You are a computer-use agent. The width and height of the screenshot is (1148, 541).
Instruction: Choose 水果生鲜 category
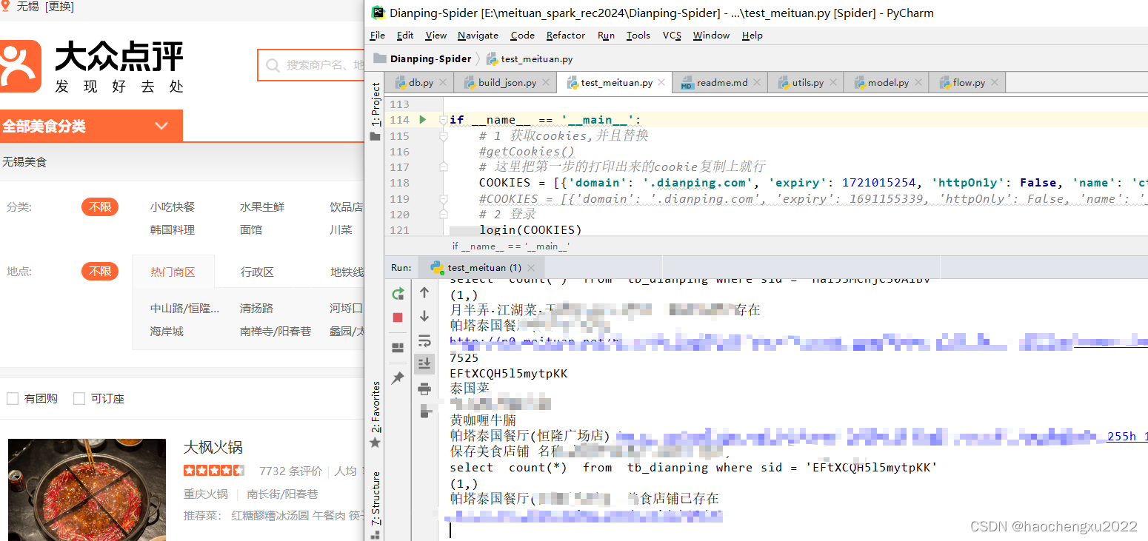point(262,206)
